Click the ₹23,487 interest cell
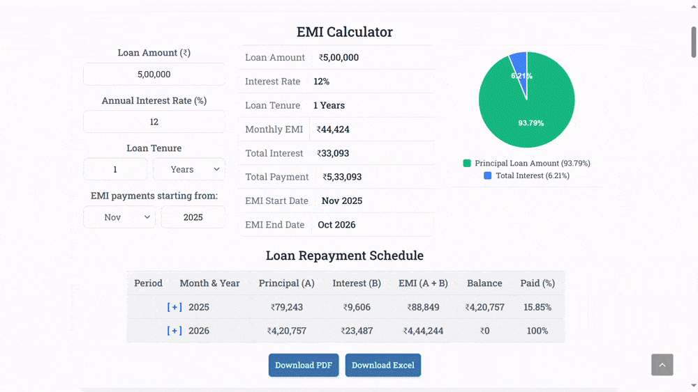Viewport: 698px width, 392px height. 357,331
